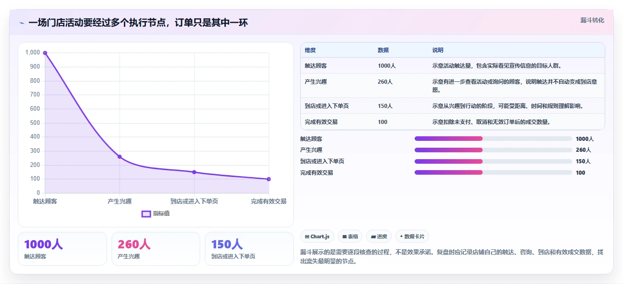Image resolution: width=623 pixels, height=284 pixels.
Task: Click the 100 value in the table
Action: 383,122
